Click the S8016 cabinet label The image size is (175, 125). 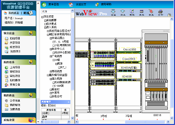(x=157, y=115)
